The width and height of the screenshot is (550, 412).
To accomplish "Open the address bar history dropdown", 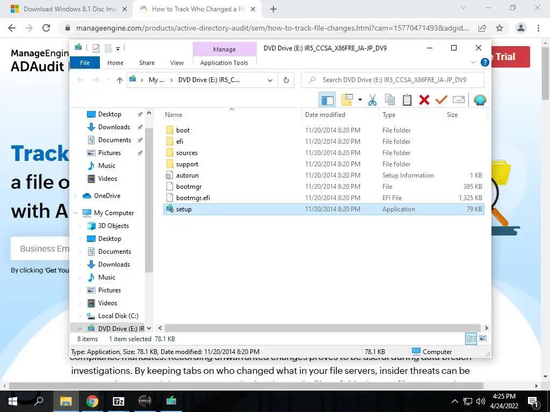I will pos(270,80).
